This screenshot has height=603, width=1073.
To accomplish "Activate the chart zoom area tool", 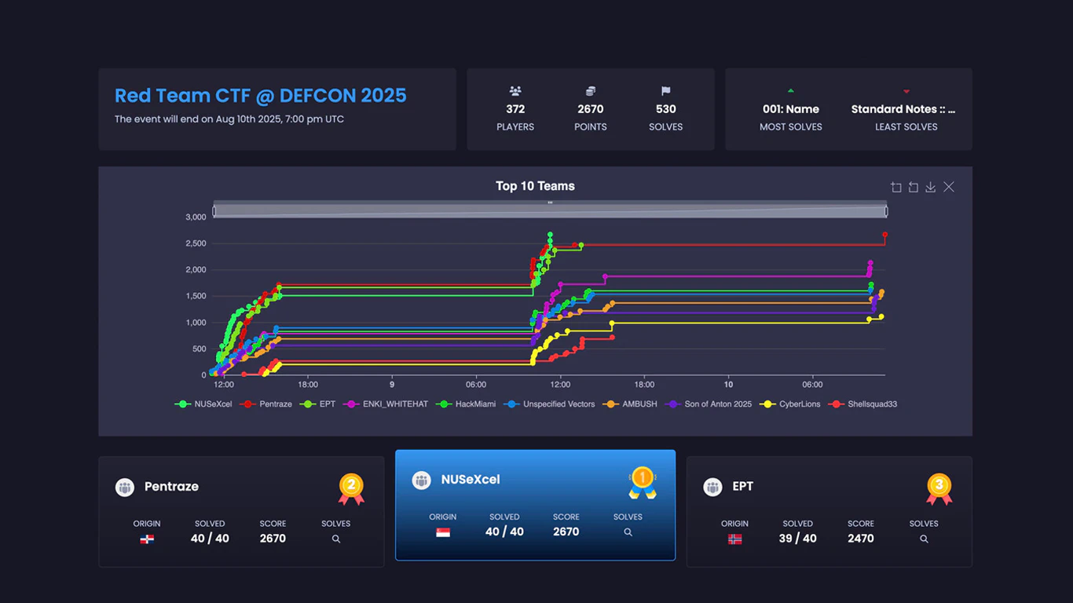I will click(896, 187).
